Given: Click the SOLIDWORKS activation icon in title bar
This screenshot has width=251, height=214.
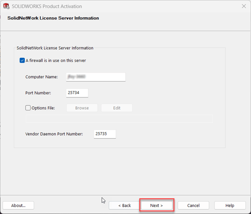Looking at the screenshot, I should 6,6.
